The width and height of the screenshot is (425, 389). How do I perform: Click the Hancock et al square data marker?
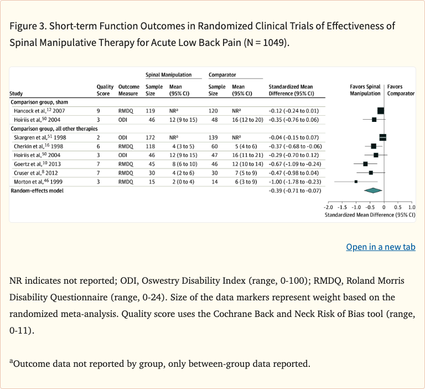(x=381, y=111)
